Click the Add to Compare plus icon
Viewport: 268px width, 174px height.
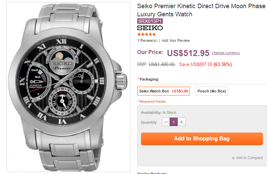[x=233, y=158]
